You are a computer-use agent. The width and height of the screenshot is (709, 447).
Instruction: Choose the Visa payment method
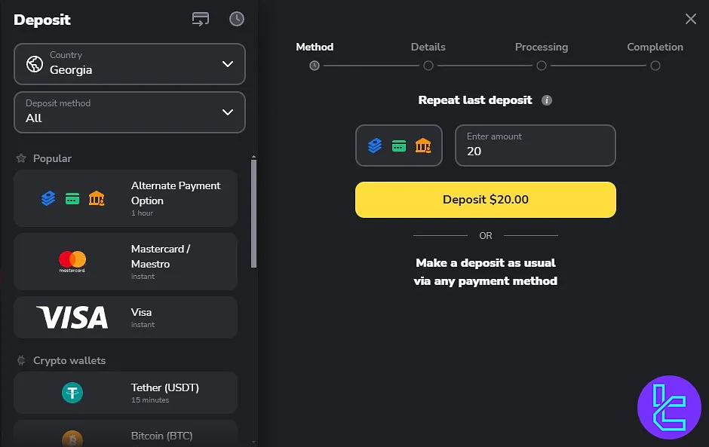126,317
